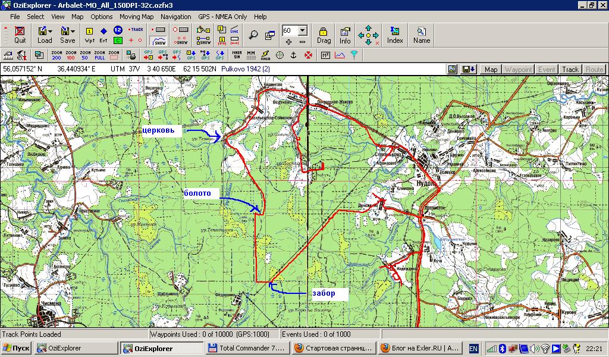This screenshot has height=357, width=609.
Task: Select the Evt event placement tool
Action: 103,35
